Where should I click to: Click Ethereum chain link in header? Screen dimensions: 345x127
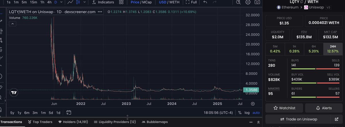tap(287, 7)
